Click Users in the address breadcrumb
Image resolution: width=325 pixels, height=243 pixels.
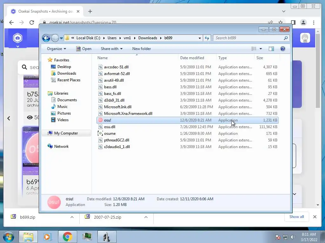[112, 38]
